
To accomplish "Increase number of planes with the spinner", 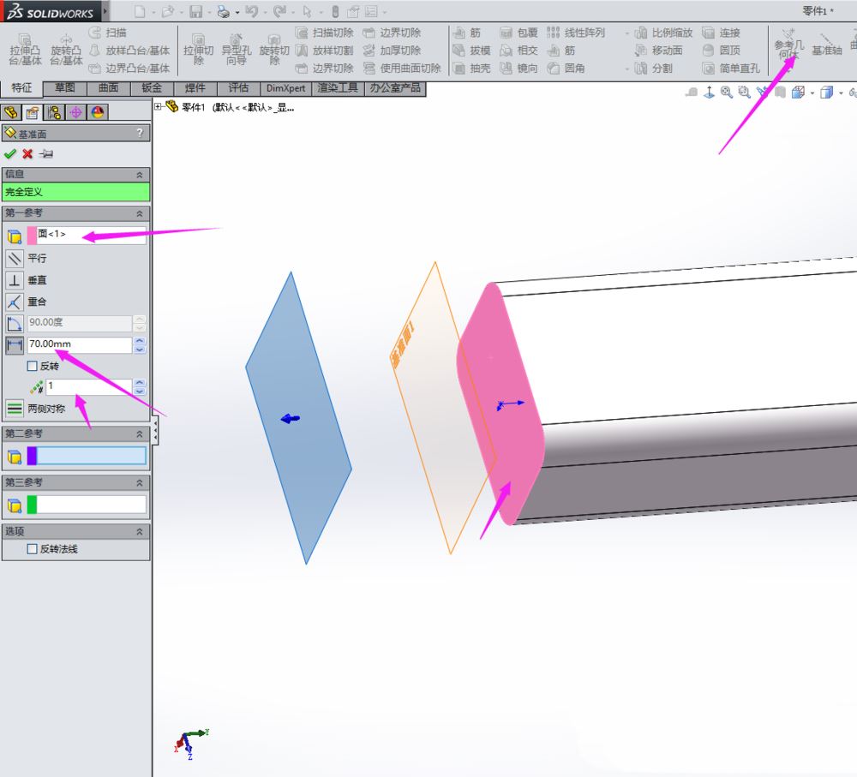I will 140,382.
